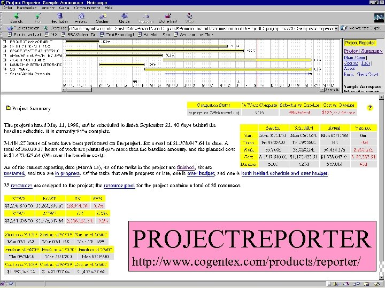The height and width of the screenshot is (288, 385).
Task: Click the 'Baseline' column header
Action: point(273,128)
